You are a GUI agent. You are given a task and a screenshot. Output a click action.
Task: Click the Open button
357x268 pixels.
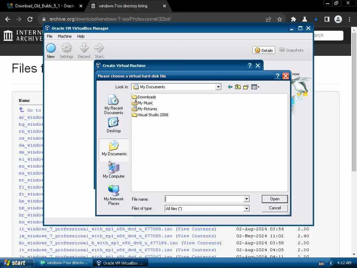click(275, 199)
